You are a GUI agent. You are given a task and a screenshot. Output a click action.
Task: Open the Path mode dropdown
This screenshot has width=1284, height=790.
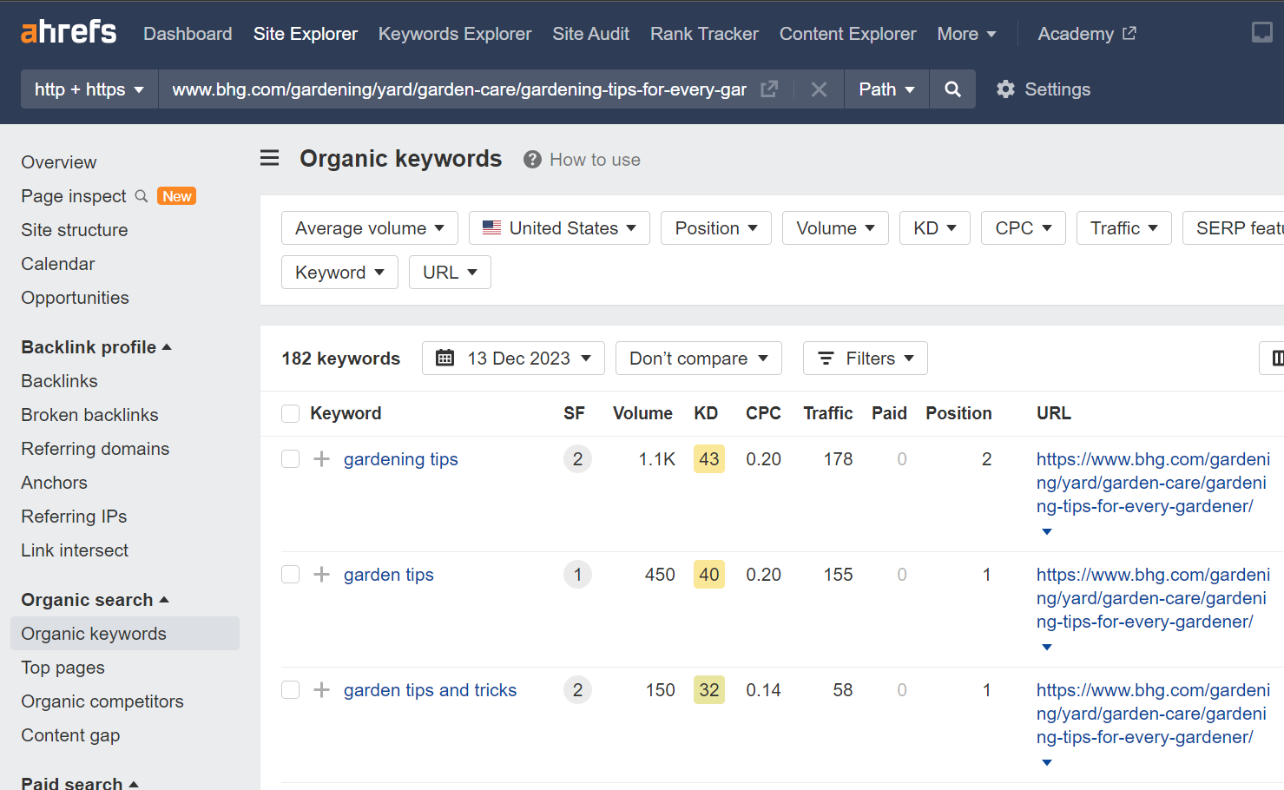(x=886, y=89)
